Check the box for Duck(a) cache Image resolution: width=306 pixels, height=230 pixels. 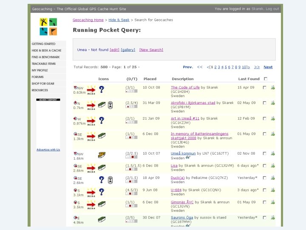tap(265, 178)
